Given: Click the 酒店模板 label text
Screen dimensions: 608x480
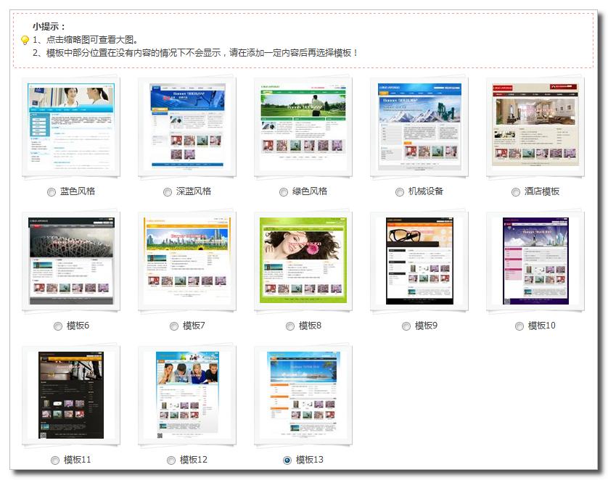Looking at the screenshot, I should pyautogui.click(x=542, y=191).
